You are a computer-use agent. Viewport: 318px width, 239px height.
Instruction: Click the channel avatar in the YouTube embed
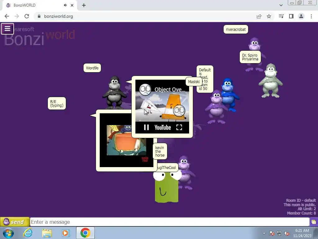tap(145, 89)
